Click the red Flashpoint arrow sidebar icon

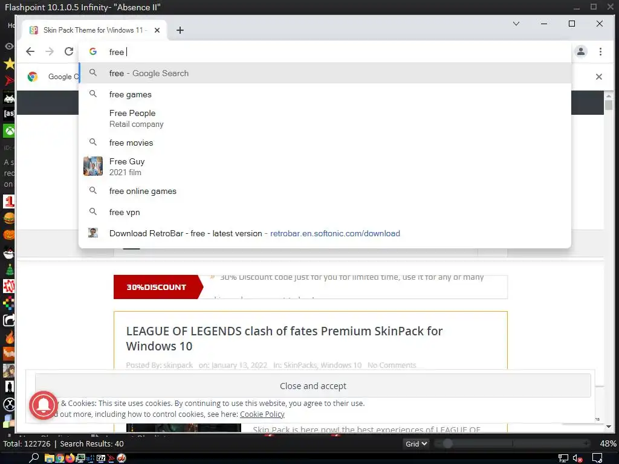pyautogui.click(x=8, y=81)
